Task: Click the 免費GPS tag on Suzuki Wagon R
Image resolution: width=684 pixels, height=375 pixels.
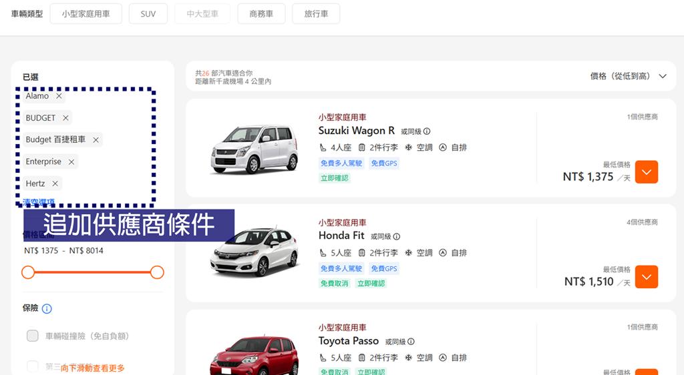Action: [x=384, y=163]
